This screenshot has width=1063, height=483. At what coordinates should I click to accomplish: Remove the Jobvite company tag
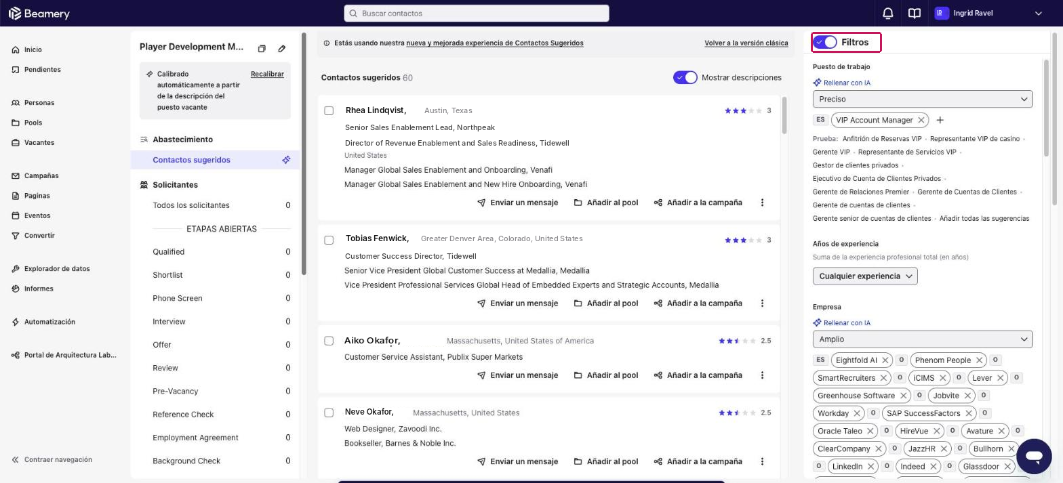968,396
